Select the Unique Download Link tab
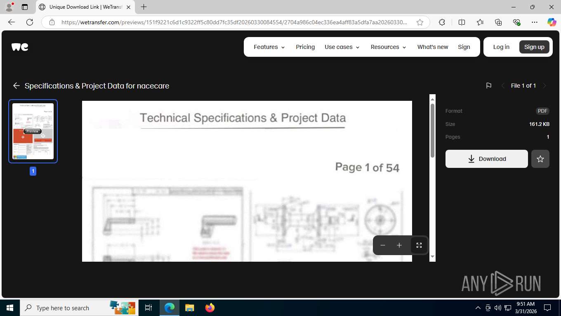The image size is (561, 316). pyautogui.click(x=85, y=7)
